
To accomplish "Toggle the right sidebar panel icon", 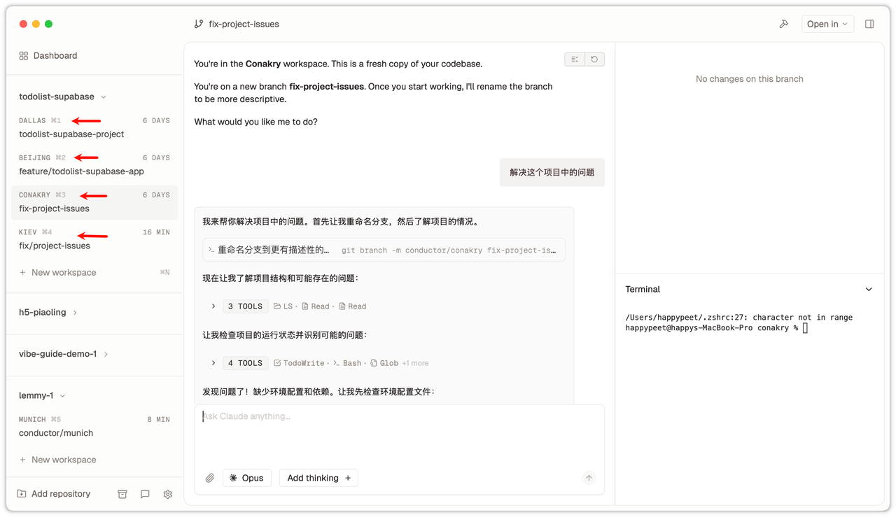I will [x=869, y=24].
